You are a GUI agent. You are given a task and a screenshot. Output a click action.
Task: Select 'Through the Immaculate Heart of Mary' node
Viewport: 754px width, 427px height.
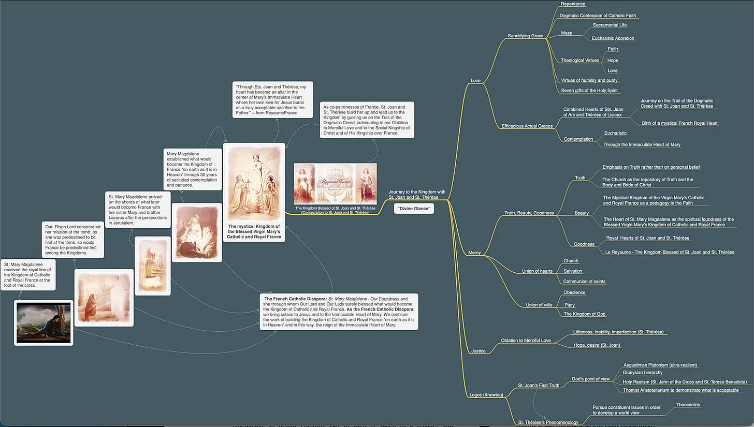(x=642, y=144)
